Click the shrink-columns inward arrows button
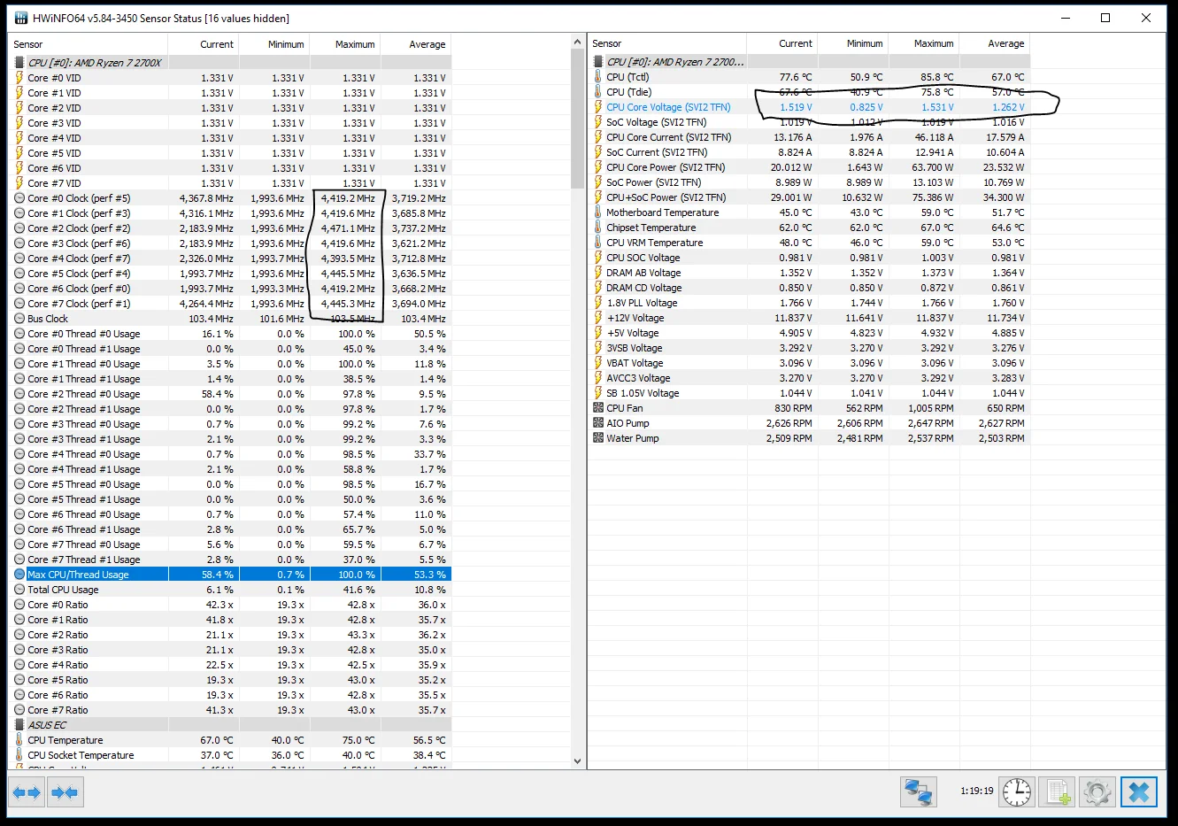1178x826 pixels. click(65, 792)
